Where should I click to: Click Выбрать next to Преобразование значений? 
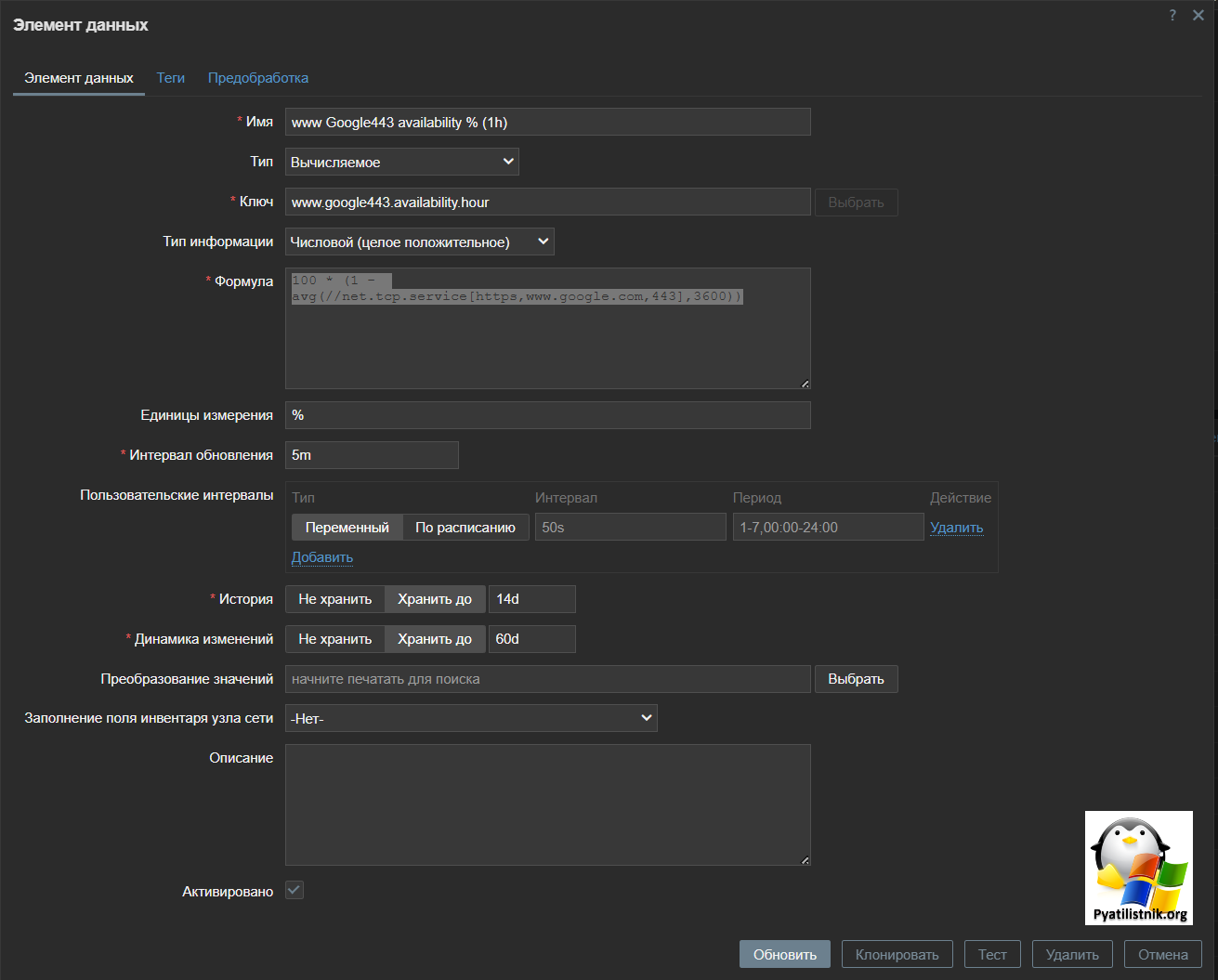857,679
